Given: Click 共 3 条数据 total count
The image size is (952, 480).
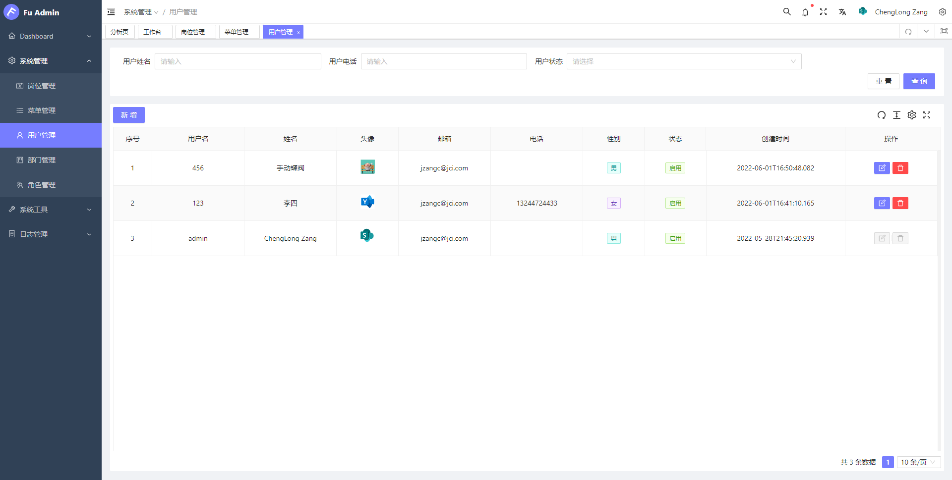Looking at the screenshot, I should click(858, 462).
